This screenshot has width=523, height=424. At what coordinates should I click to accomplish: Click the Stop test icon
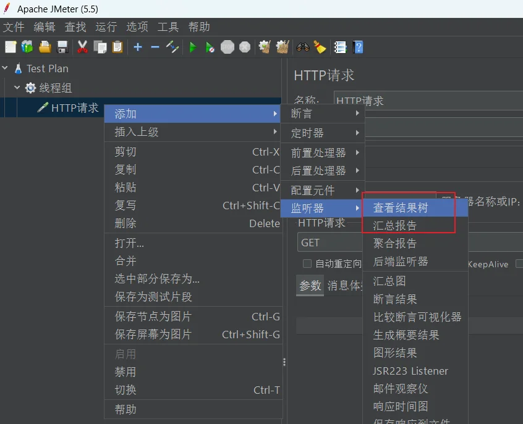tap(227, 47)
